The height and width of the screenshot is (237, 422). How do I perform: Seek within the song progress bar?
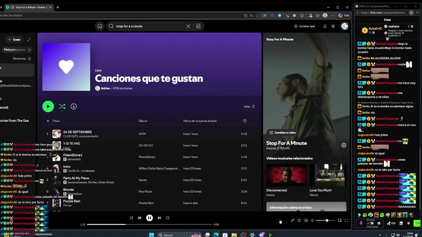point(149,224)
